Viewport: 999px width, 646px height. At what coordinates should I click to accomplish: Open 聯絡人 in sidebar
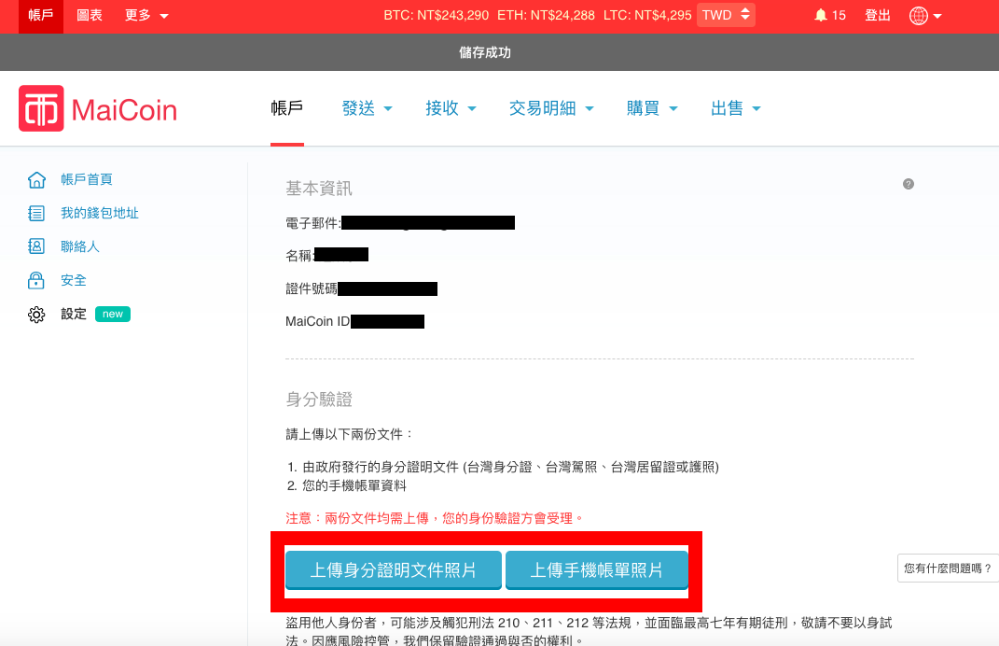(80, 246)
